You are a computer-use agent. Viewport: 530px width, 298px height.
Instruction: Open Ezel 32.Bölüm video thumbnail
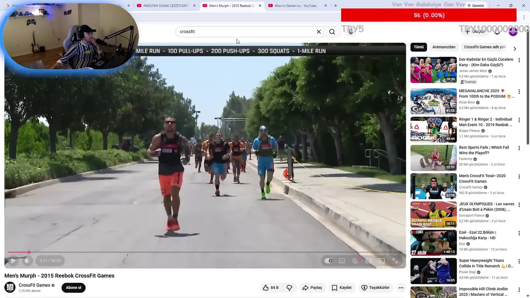[434, 243]
